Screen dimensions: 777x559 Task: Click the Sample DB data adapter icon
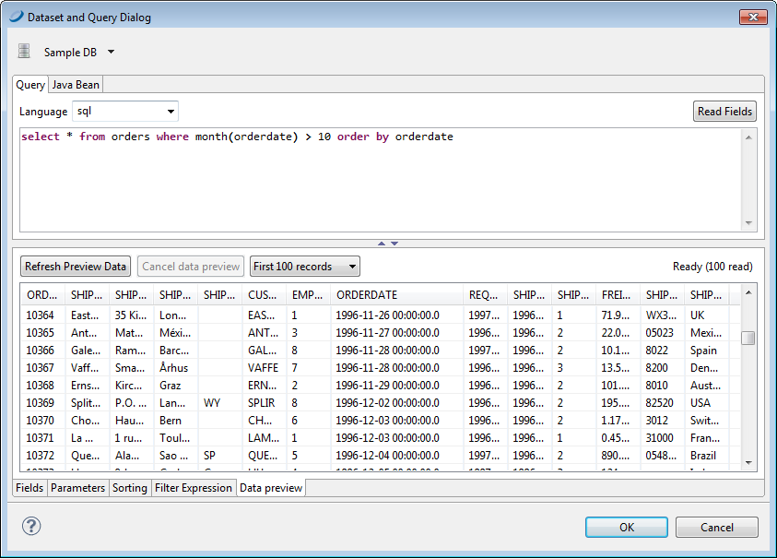pos(24,51)
